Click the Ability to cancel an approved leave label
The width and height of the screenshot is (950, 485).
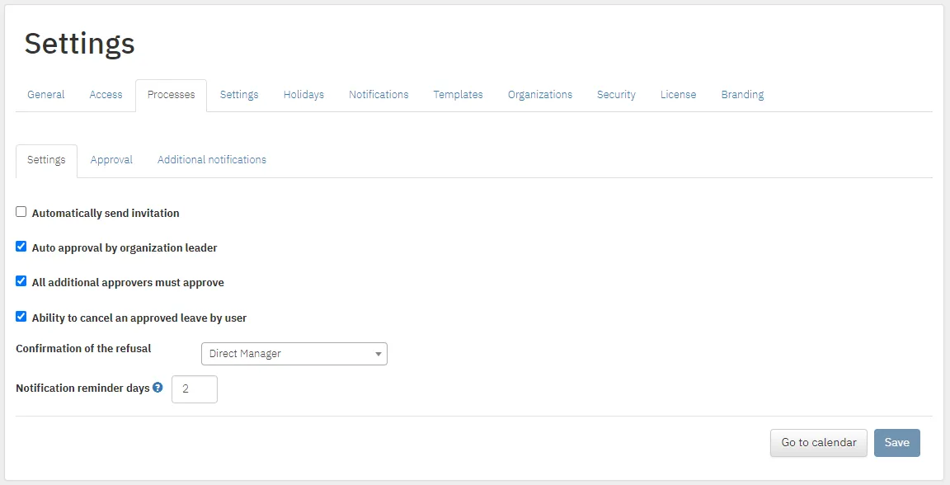pyautogui.click(x=139, y=318)
